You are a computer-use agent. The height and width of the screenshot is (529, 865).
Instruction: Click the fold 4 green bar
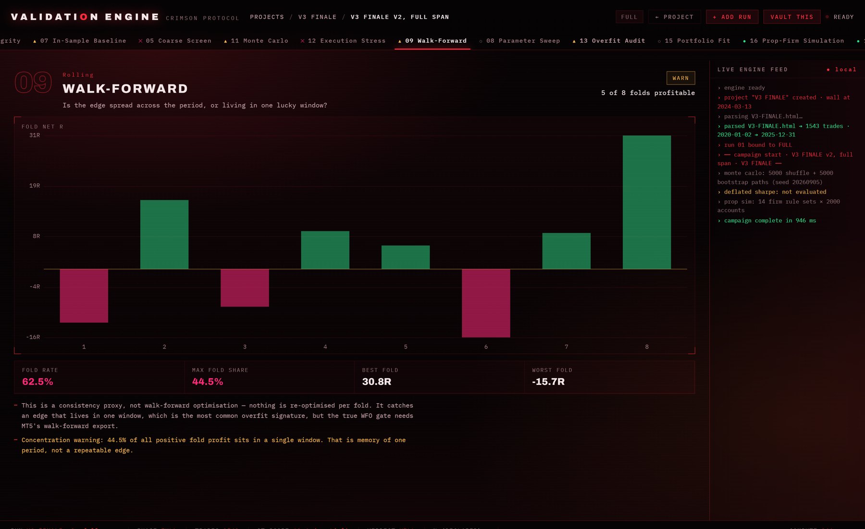(x=325, y=250)
